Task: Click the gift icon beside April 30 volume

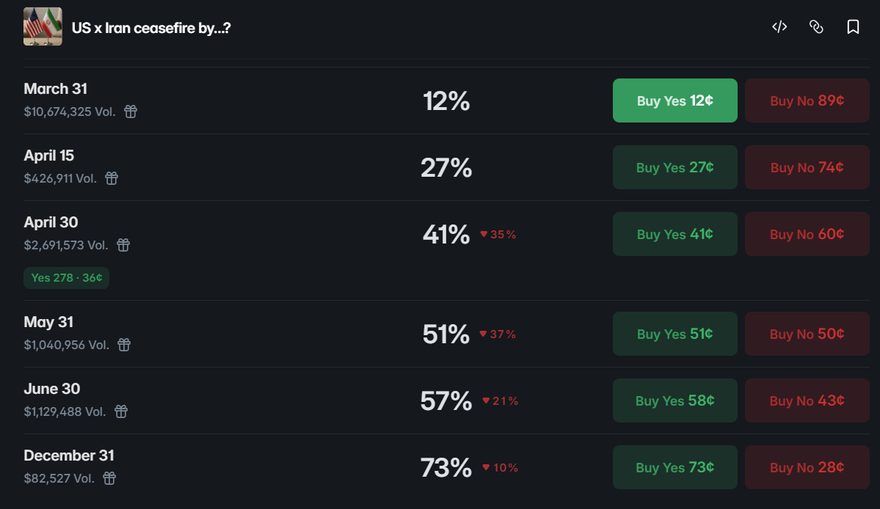Action: (x=123, y=245)
